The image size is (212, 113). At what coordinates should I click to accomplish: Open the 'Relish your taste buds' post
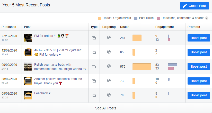click(x=60, y=67)
